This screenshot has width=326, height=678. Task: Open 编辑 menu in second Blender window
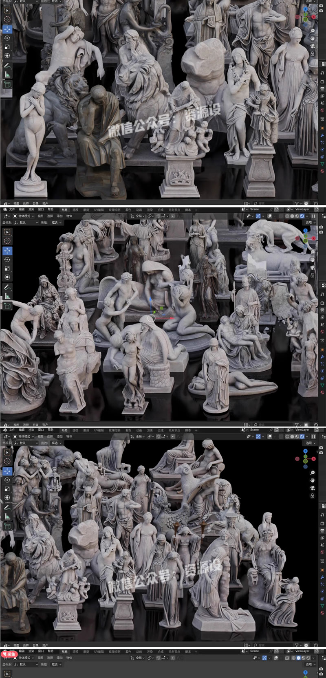[22, 209]
